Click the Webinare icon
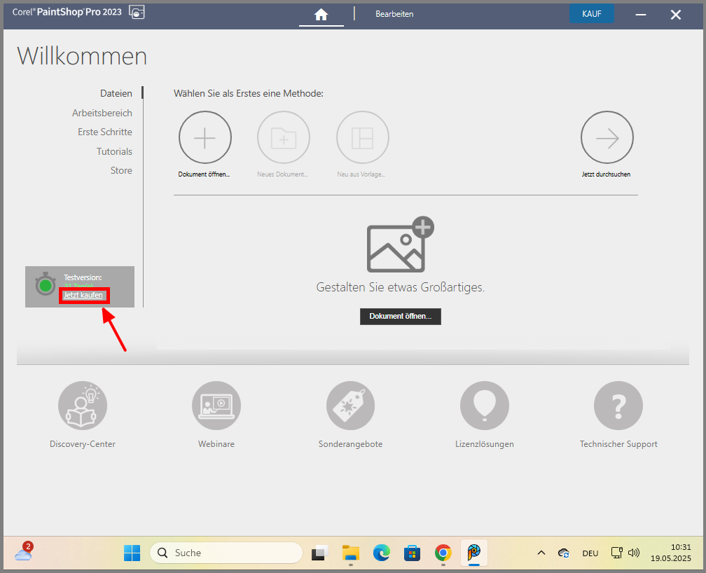The image size is (706, 573). (216, 405)
